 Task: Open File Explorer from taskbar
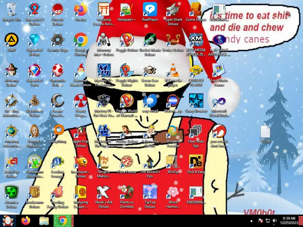[x=44, y=221]
